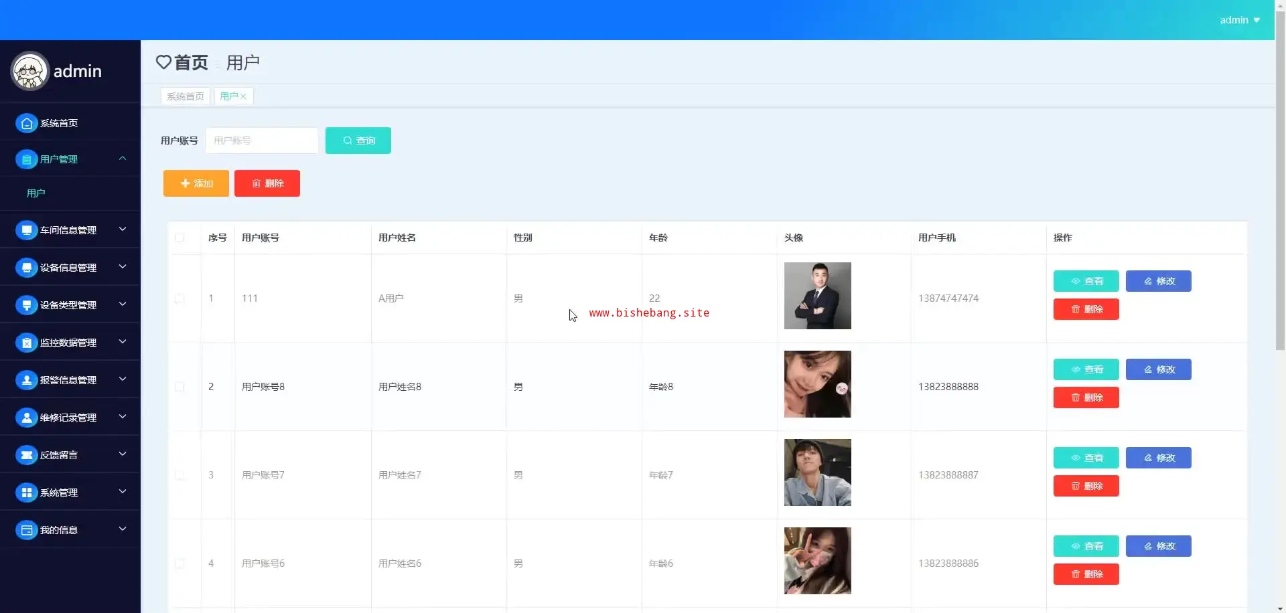Click the 维修记录管理 sidebar icon

click(26, 418)
